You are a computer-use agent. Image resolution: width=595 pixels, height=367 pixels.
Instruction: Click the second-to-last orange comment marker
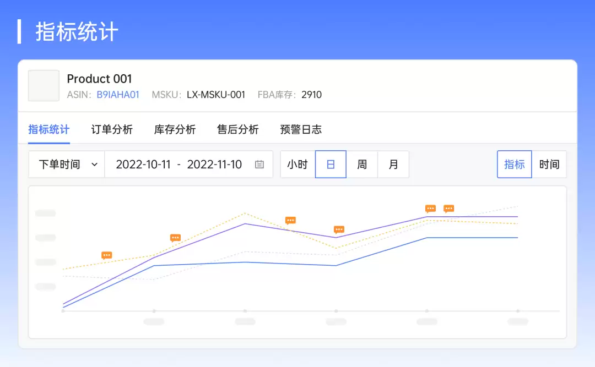click(430, 209)
